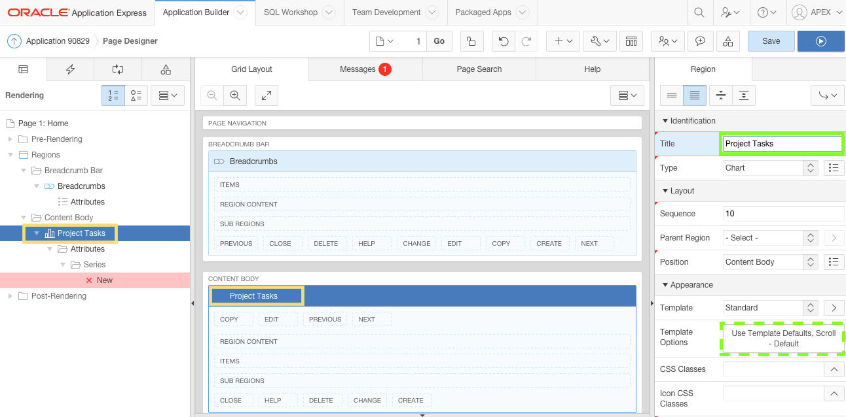Screen dimensions: 846x417
Task: Click the Save button
Action: tap(771, 41)
